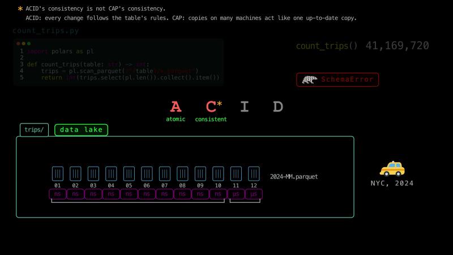The width and height of the screenshot is (453, 255).
Task: Click the µs tag under file 11
Action: coord(236,194)
